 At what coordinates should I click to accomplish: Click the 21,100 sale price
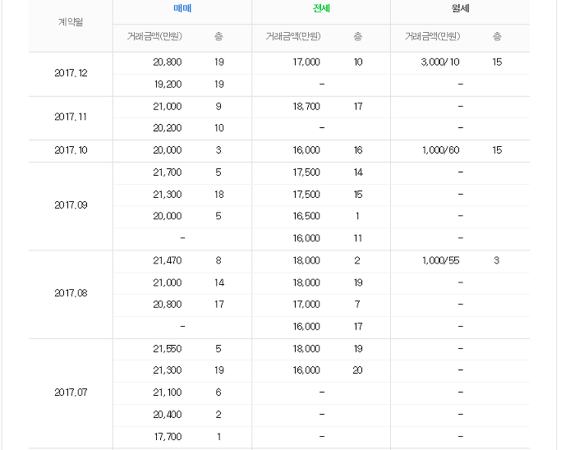168,393
